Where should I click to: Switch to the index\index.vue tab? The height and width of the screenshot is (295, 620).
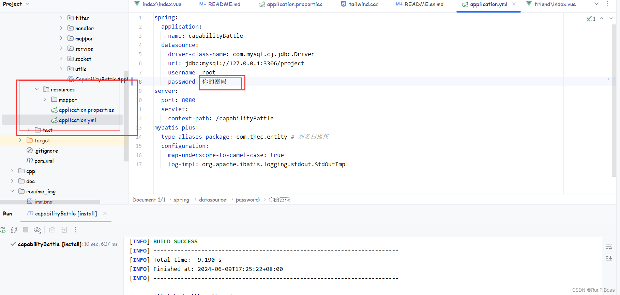(158, 4)
